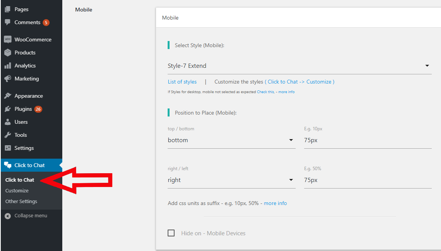This screenshot has width=441, height=251.
Task: Click the Settings sliders icon
Action: (8, 148)
